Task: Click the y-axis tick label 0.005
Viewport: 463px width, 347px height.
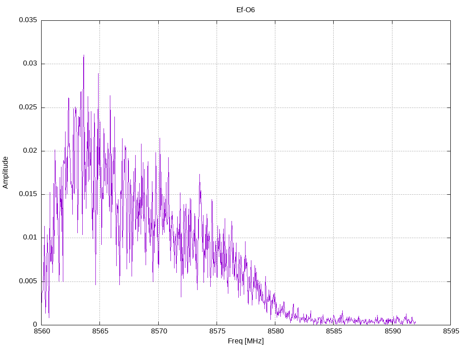Action: tap(28, 281)
